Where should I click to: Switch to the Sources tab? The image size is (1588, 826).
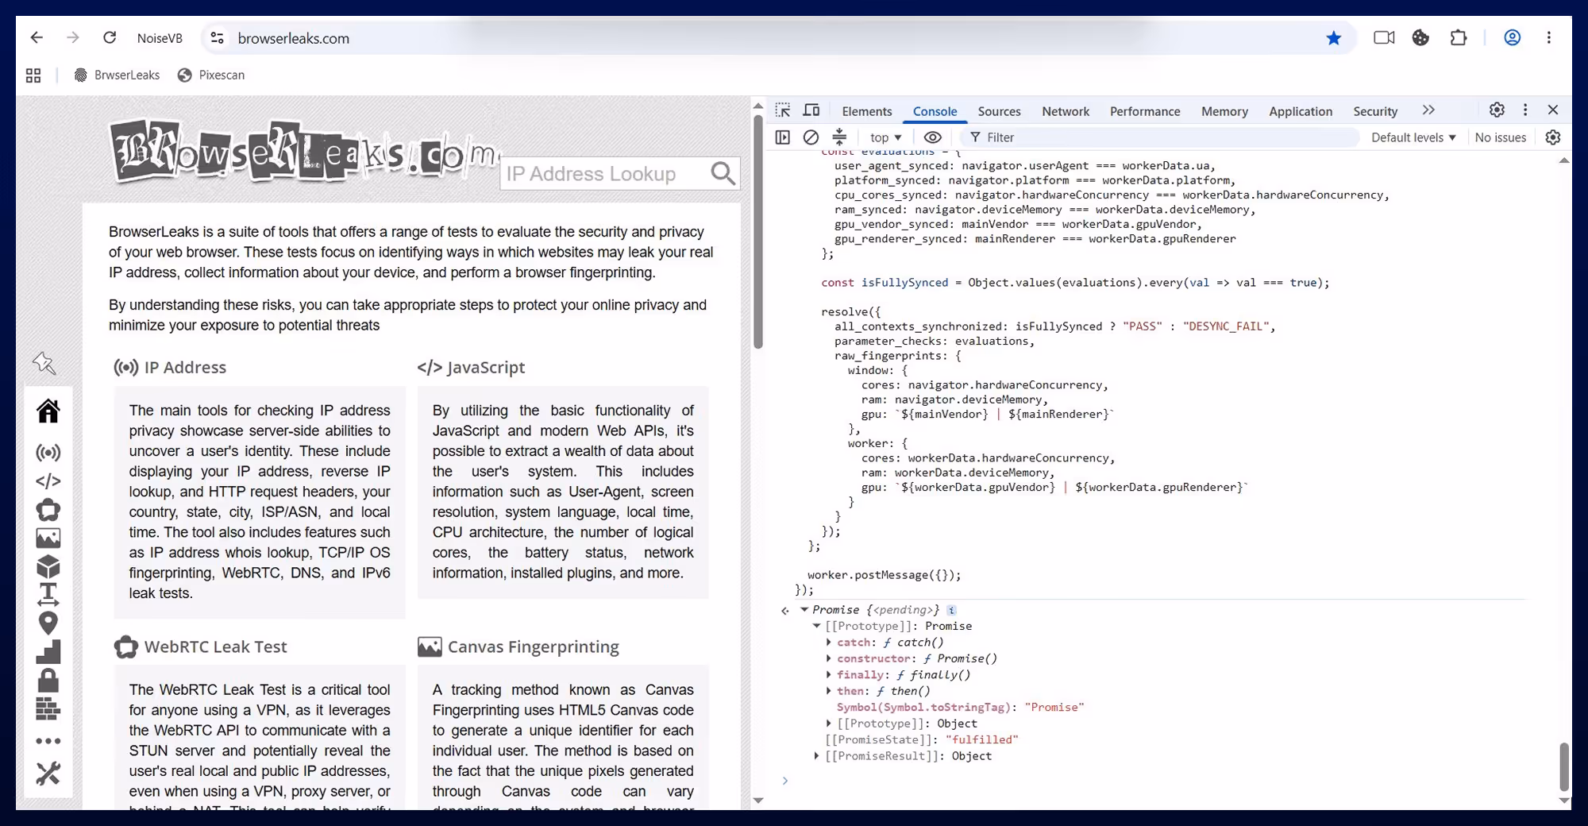(x=999, y=111)
